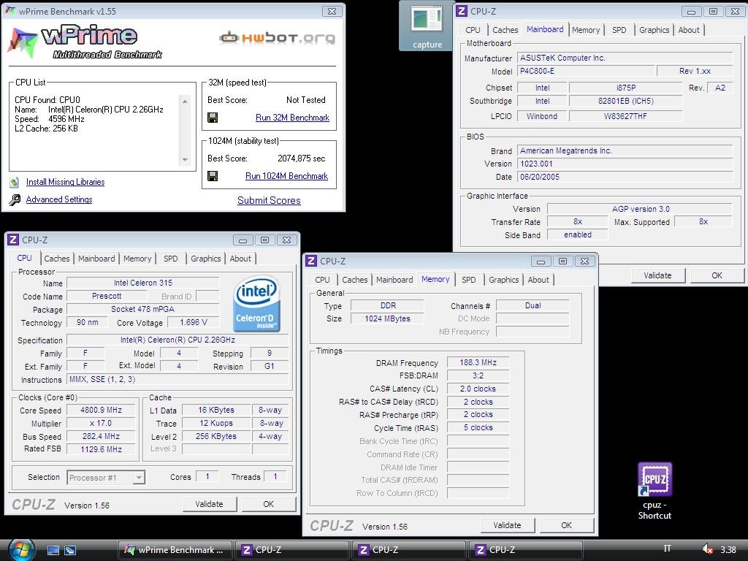
Task: Click the CPU-Z title icon in the Mainboard window
Action: click(x=462, y=11)
